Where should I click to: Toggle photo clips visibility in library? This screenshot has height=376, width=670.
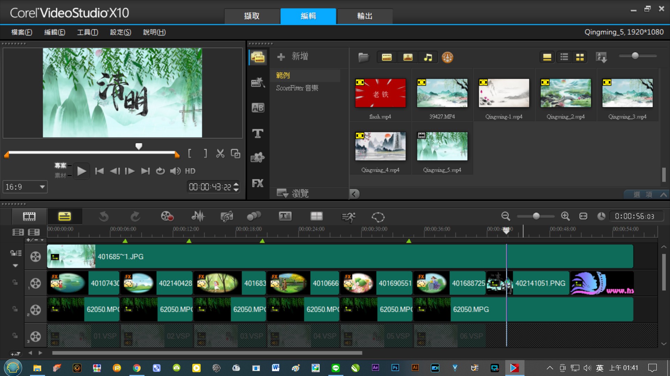408,57
